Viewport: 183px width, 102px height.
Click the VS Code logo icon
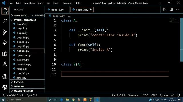[3, 3]
